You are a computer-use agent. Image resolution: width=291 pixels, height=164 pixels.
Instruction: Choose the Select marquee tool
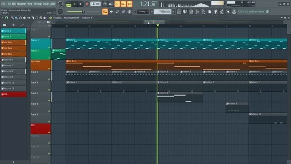click(37, 18)
